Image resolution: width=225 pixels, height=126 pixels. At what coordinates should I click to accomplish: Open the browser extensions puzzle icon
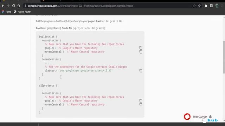[x=206, y=6]
